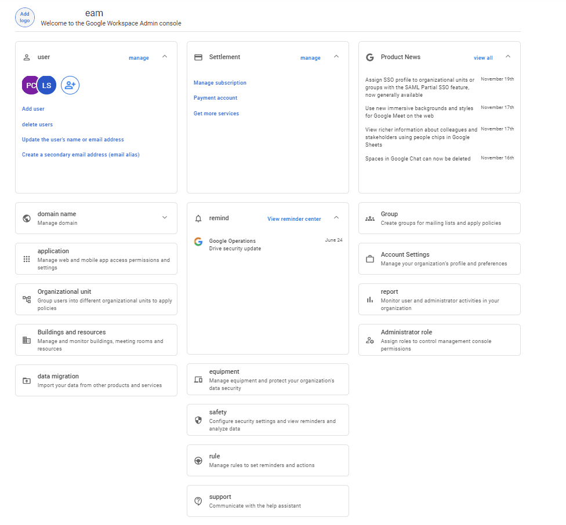566x525 pixels.
Task: Click the data migration folder icon
Action: pos(27,381)
